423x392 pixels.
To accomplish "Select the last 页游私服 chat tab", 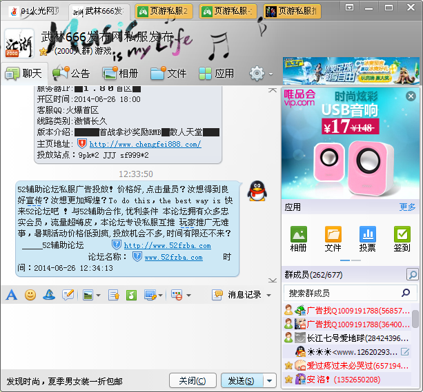I will point(293,11).
